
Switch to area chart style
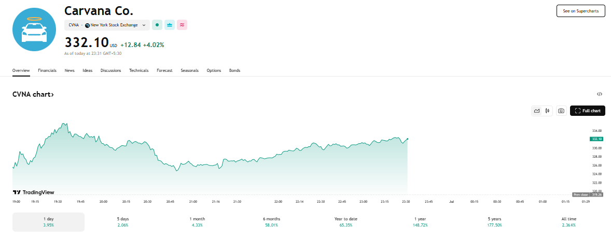[x=537, y=111]
